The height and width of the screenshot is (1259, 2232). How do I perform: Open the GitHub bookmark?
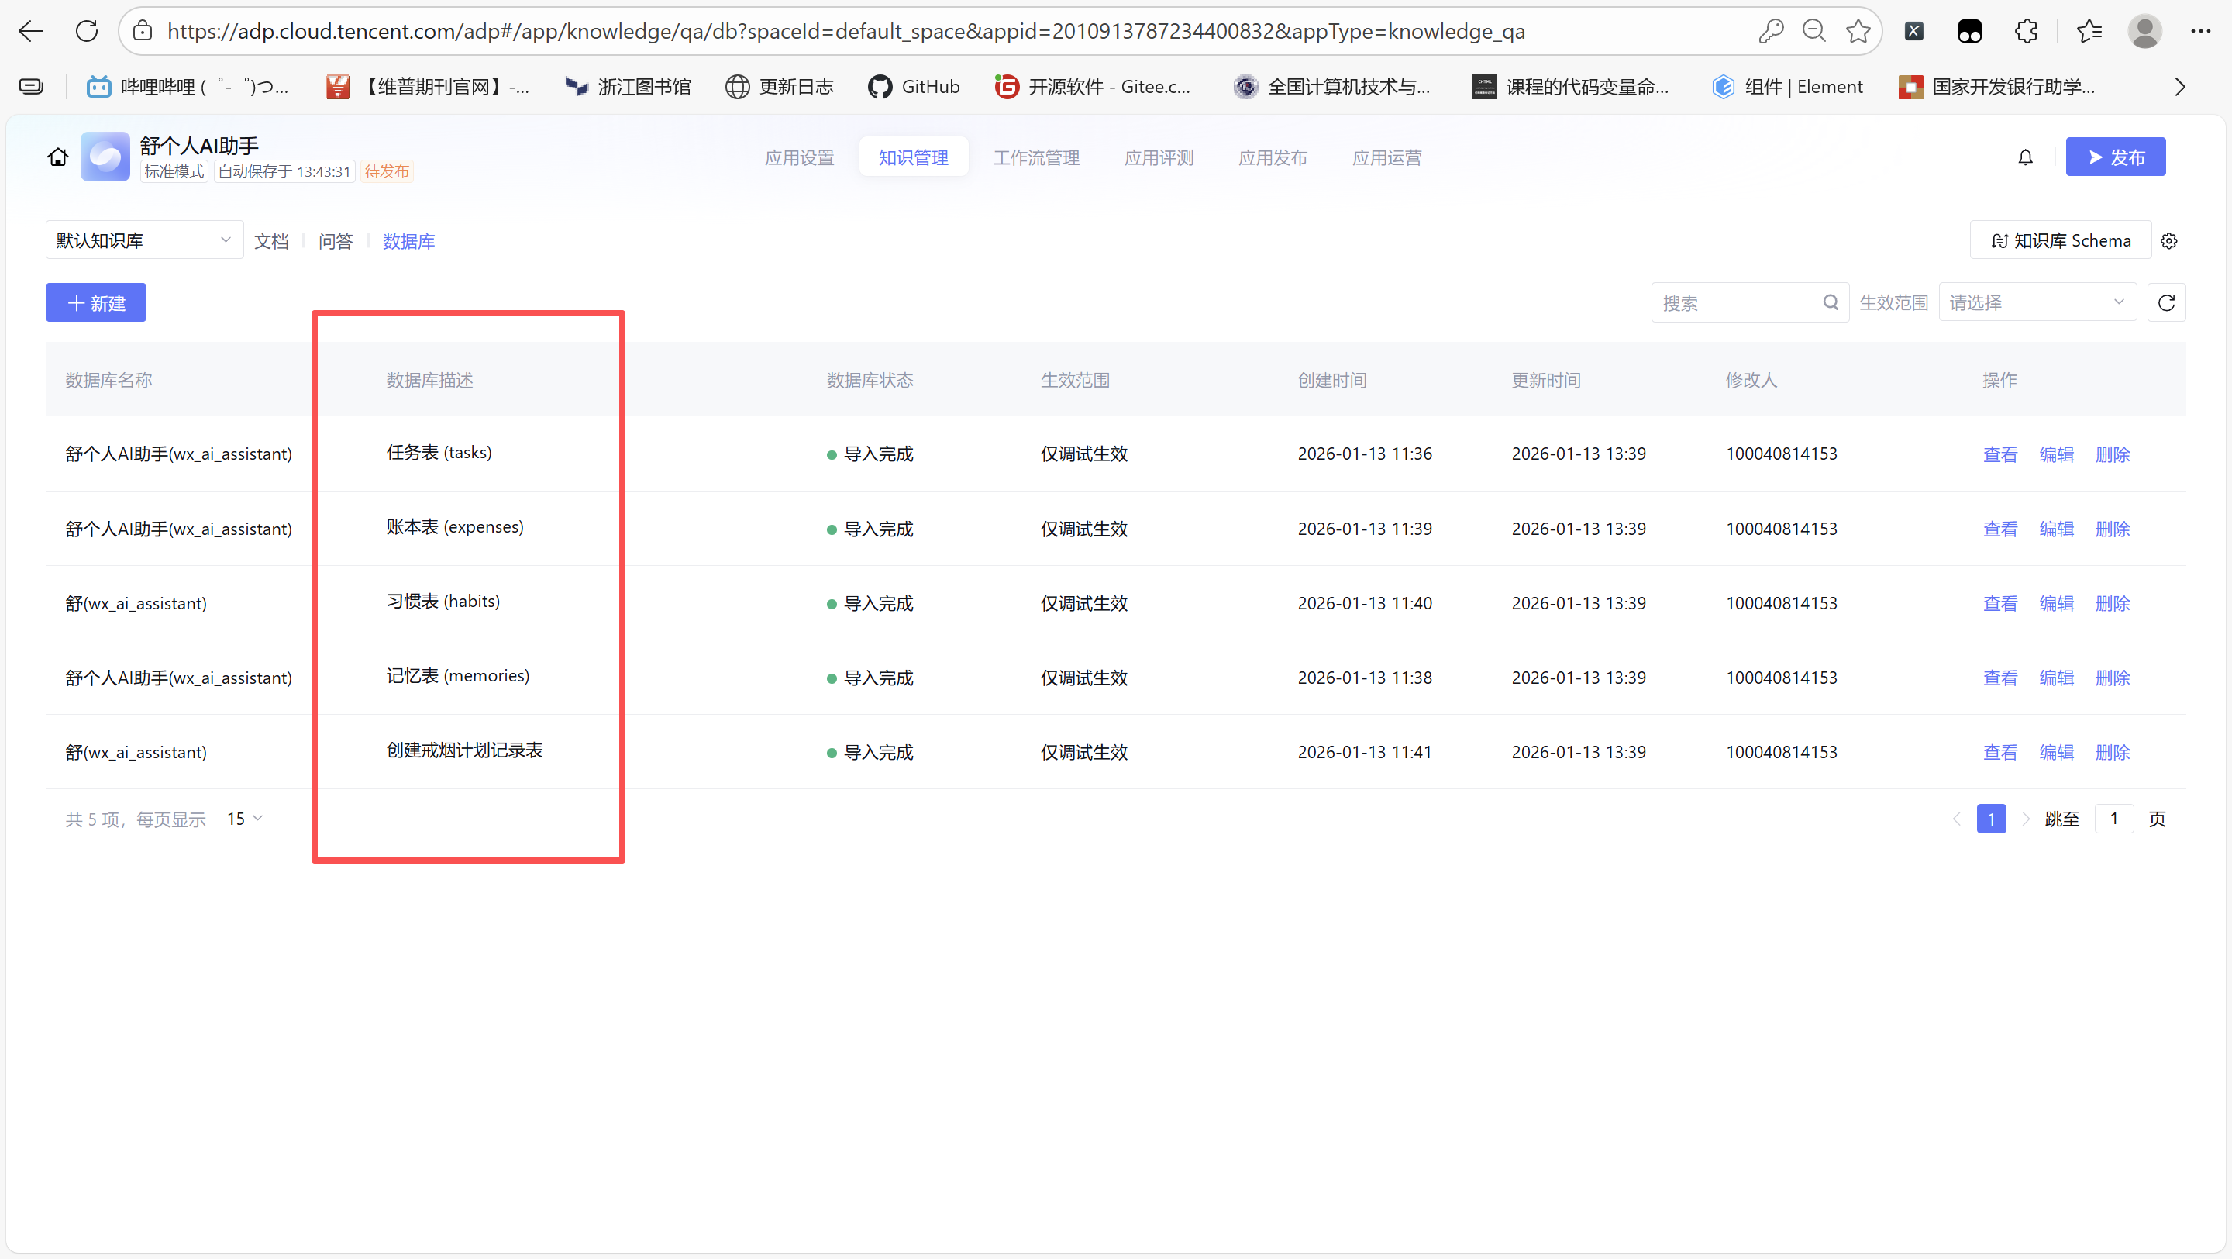(914, 87)
